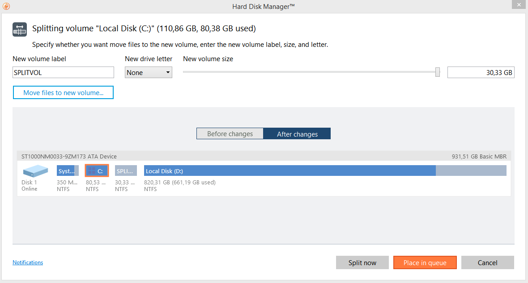Select the System Reserved partition block
The height and width of the screenshot is (283, 528).
(68, 171)
